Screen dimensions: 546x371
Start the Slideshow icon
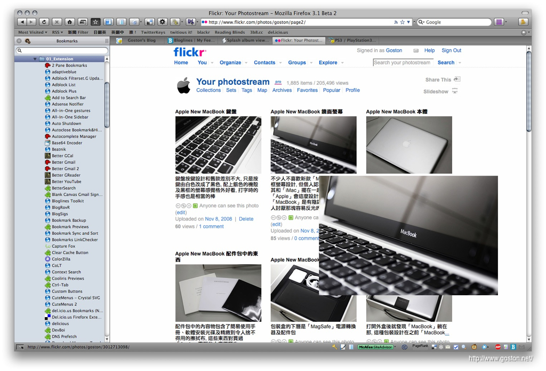click(455, 91)
